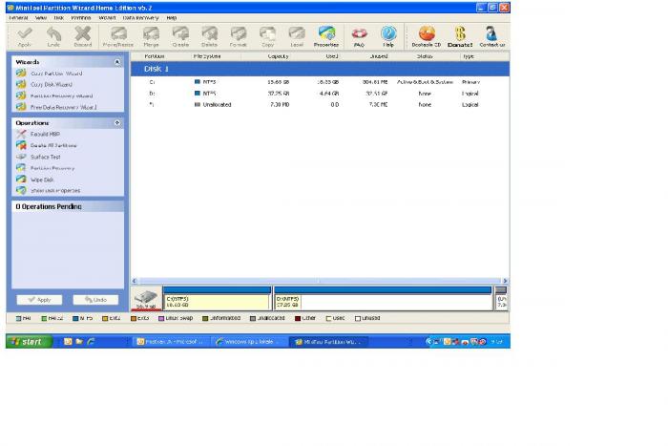This screenshot has height=446, width=668.
Task: Click the disk drive icon in the disk map
Action: click(x=146, y=299)
